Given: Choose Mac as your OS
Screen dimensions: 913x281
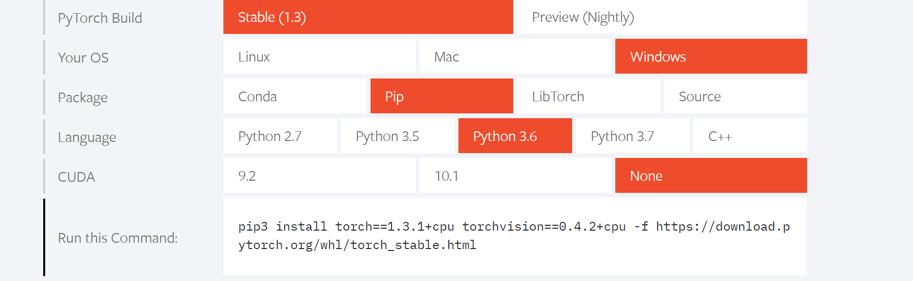Looking at the screenshot, I should point(515,57).
